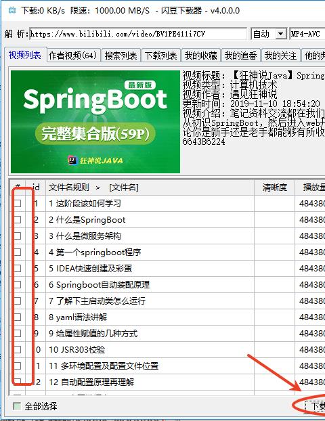Select row text 5 IDEA快速创建及彩蛋

[x=90, y=269]
